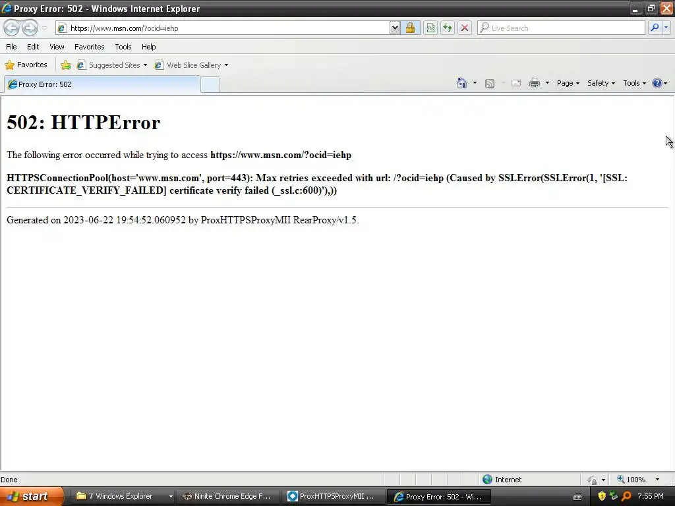
Task: Go to the Home page icon
Action: click(462, 83)
